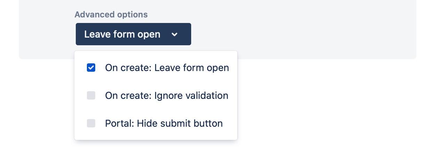Uncheck the blue checkmark for Leave form open

tap(91, 68)
